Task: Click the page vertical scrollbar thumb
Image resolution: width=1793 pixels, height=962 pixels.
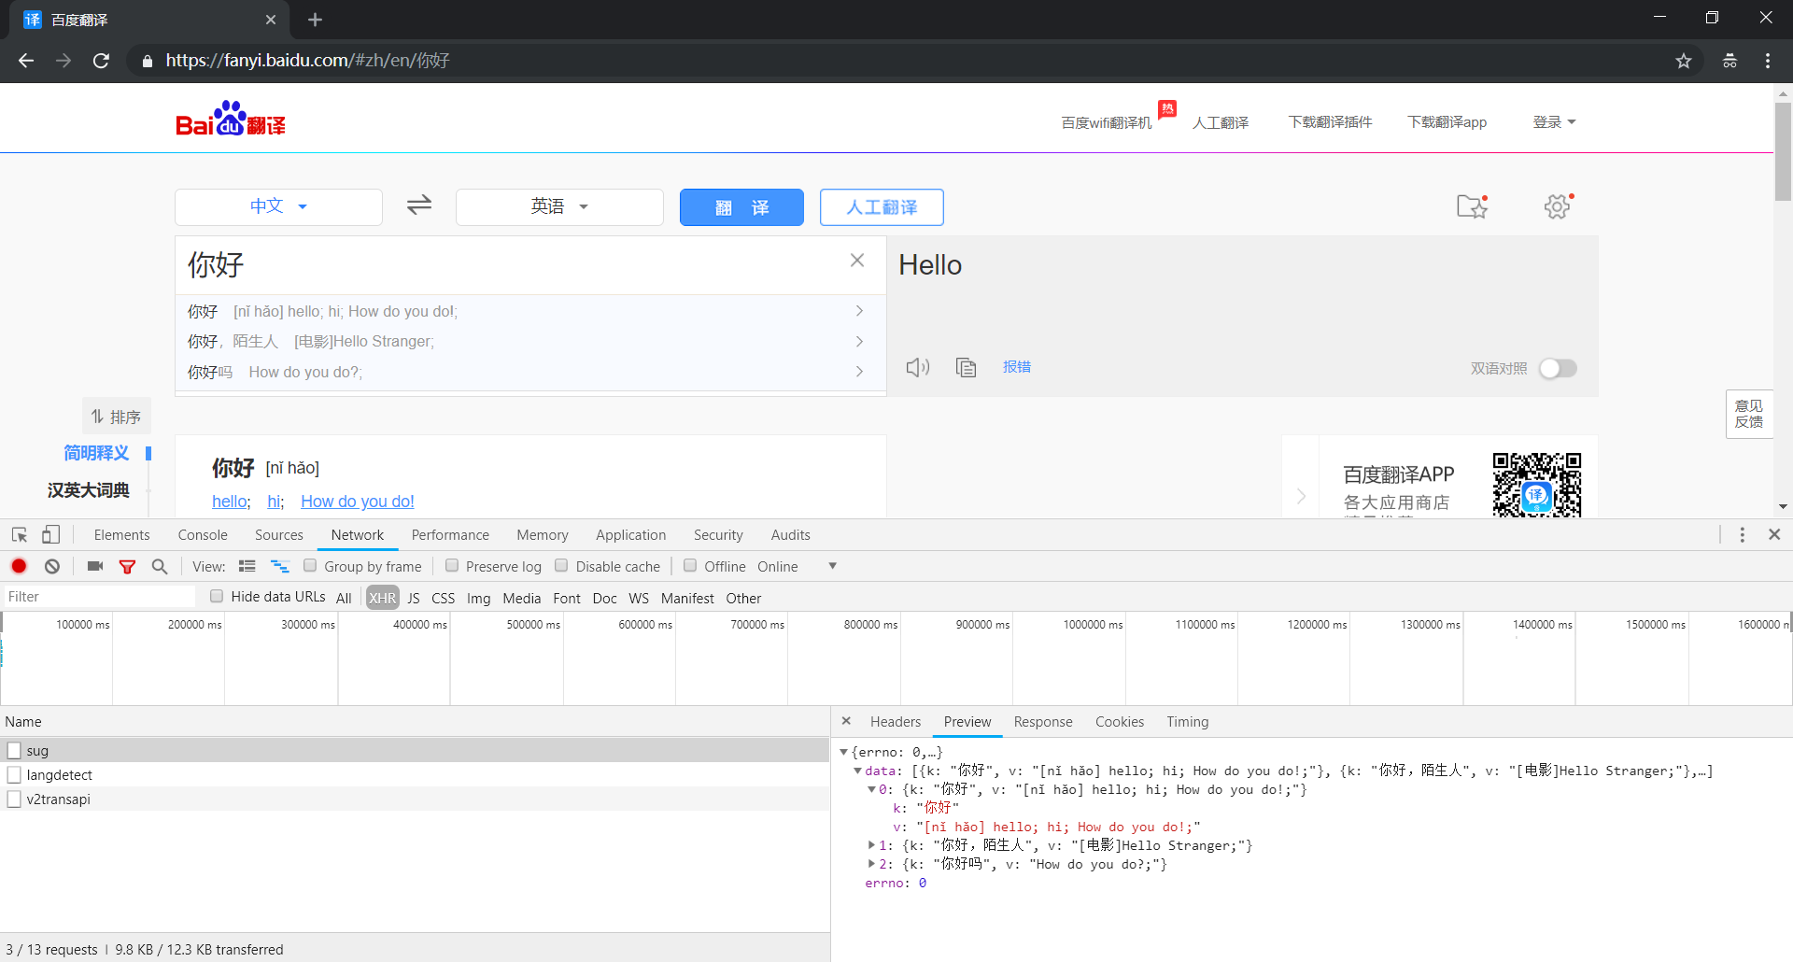Action: tap(1783, 152)
